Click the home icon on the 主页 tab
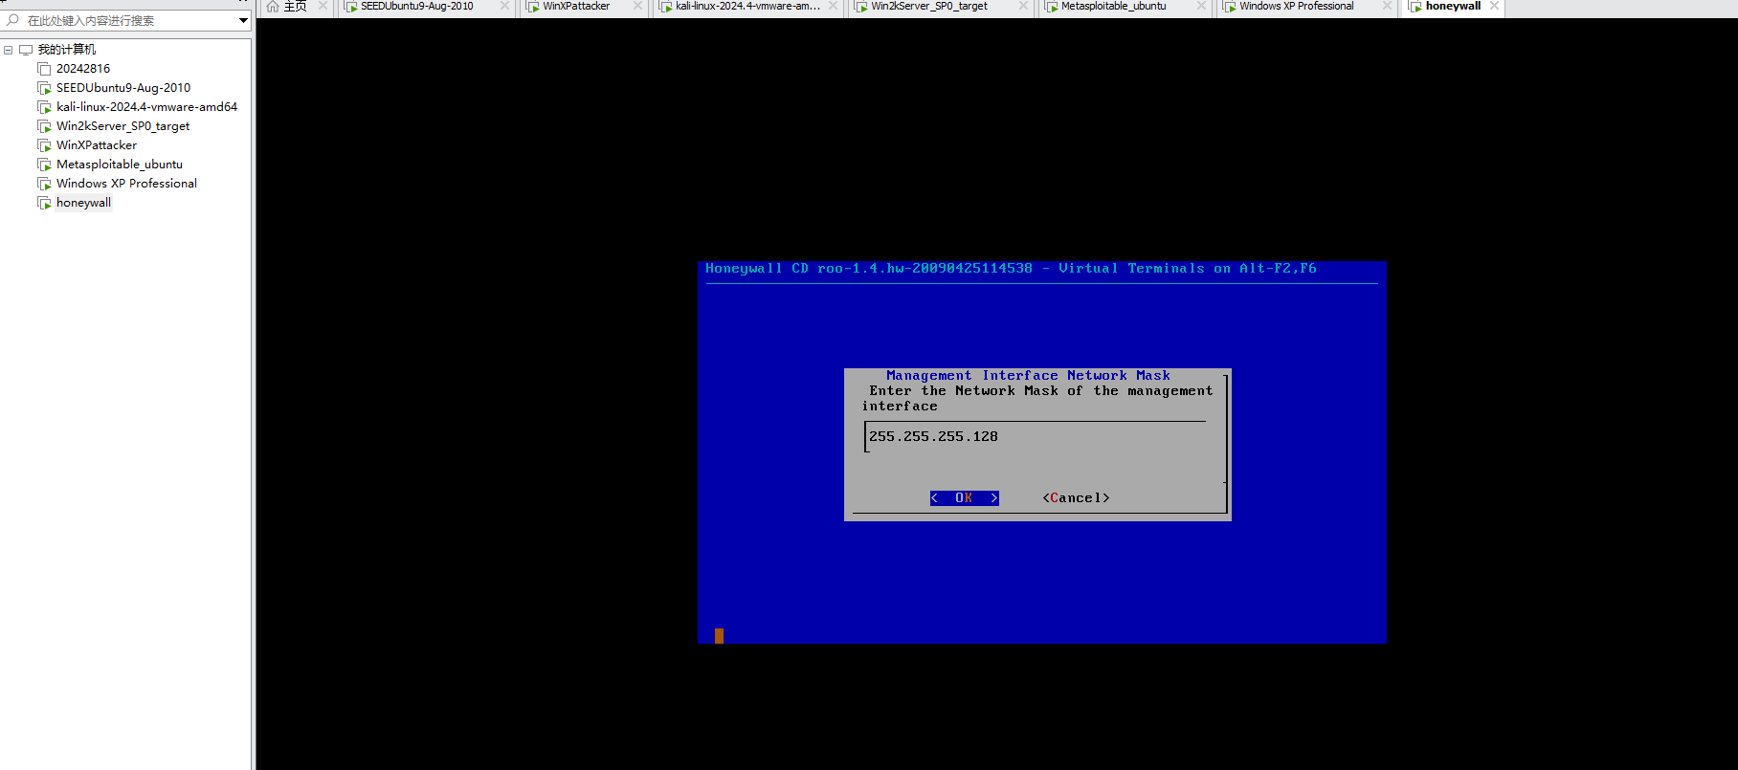 pos(273,7)
